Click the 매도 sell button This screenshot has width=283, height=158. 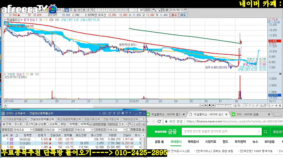[x=183, y=15]
